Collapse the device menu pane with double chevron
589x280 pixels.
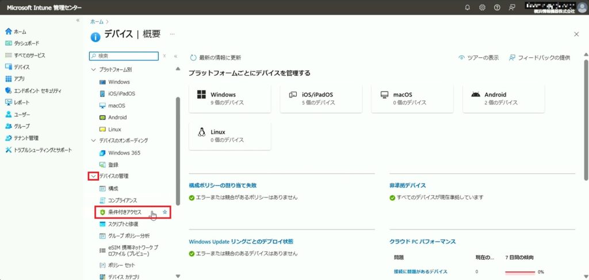175,56
